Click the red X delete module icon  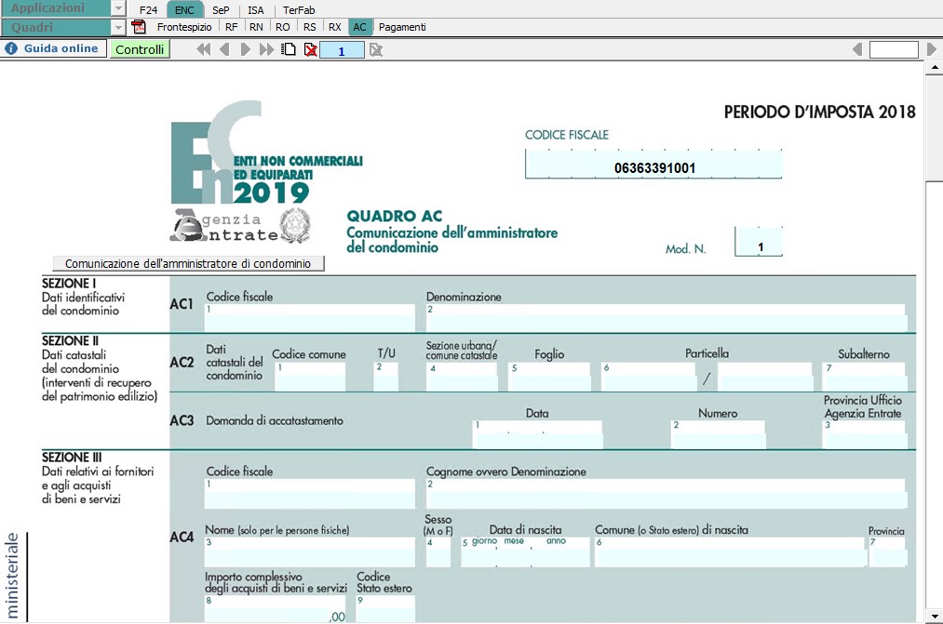point(310,49)
